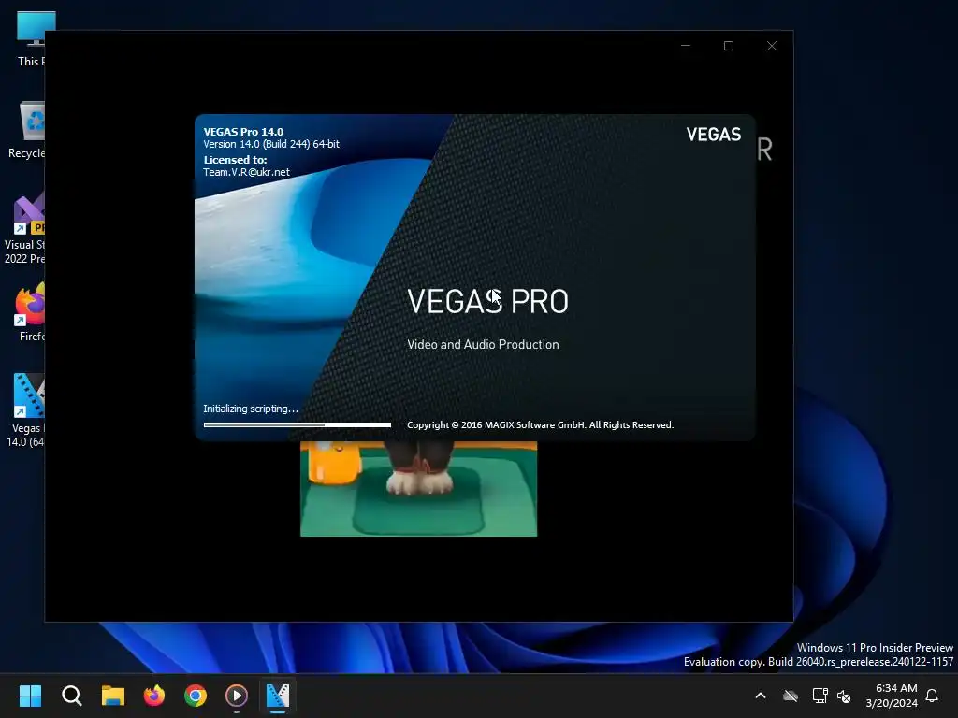Select Vegas Pro 14.0 desktop shortcut
958x718 pixels.
[25, 410]
